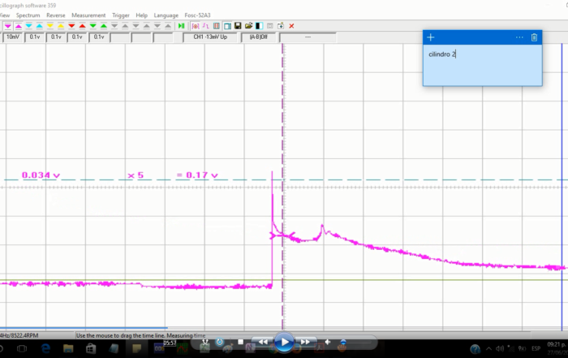Add a new sticky note with plus
Image resolution: width=568 pixels, height=358 pixels.
click(431, 37)
